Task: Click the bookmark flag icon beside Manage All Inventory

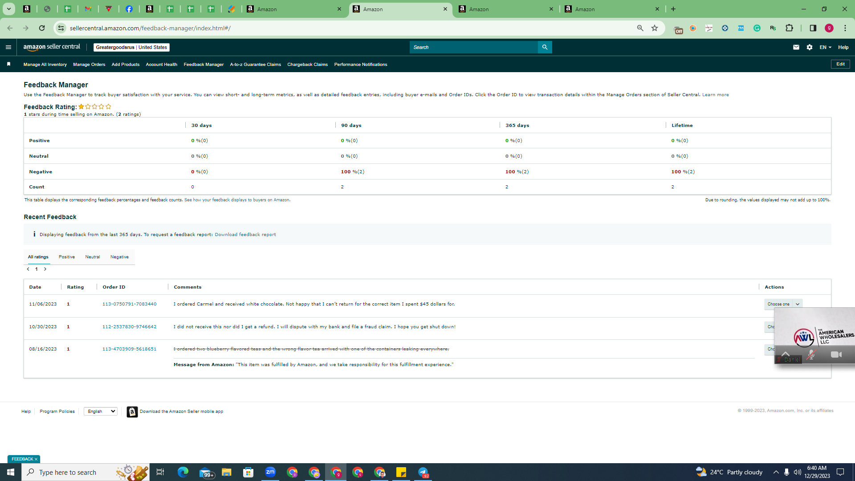Action: (x=8, y=64)
